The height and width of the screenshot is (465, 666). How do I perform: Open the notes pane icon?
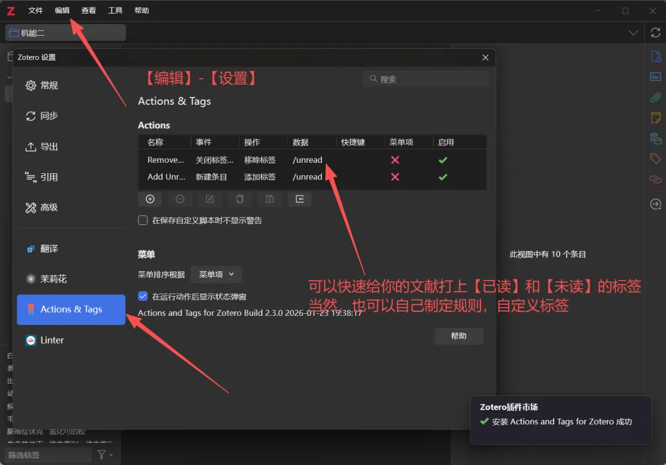tap(656, 118)
